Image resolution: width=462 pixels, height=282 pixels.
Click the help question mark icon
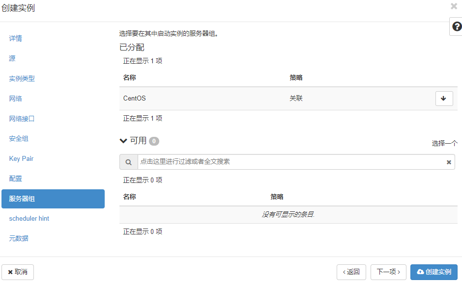click(x=457, y=26)
